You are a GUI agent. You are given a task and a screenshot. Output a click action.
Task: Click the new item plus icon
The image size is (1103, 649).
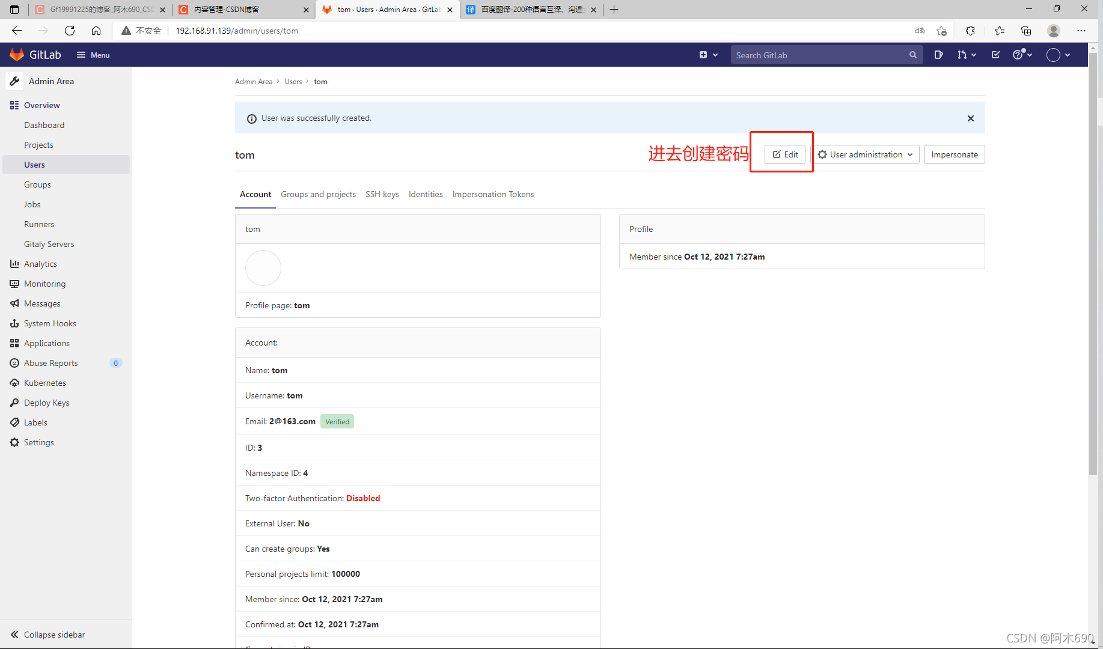704,55
